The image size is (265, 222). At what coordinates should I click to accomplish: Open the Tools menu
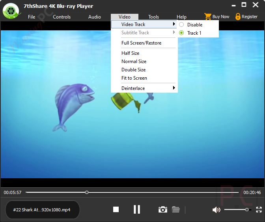[x=154, y=17]
